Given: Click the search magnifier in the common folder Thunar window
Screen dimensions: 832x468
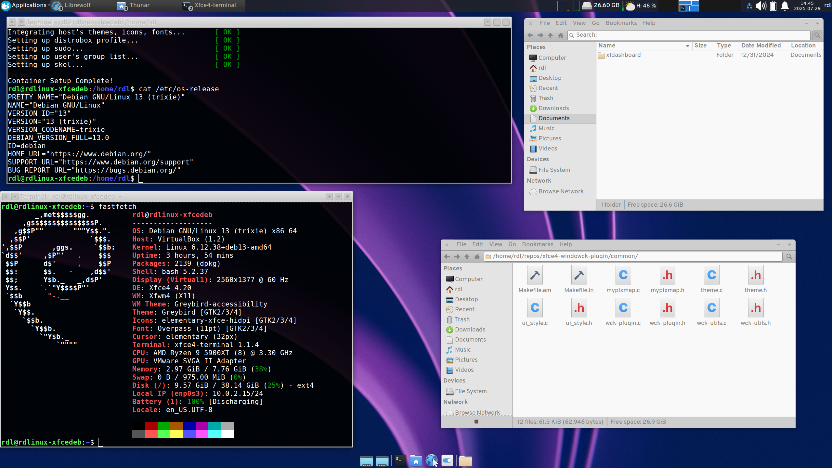Looking at the screenshot, I should click(x=789, y=256).
